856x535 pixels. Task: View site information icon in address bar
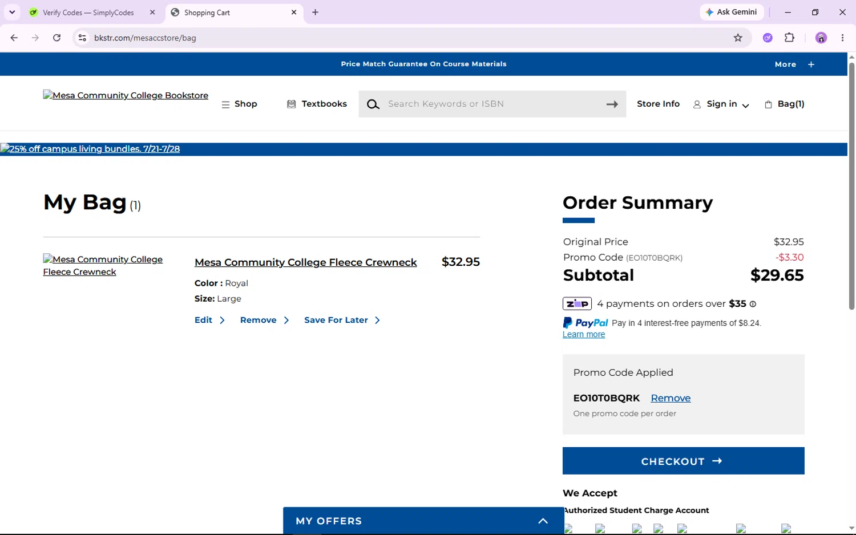(x=82, y=38)
